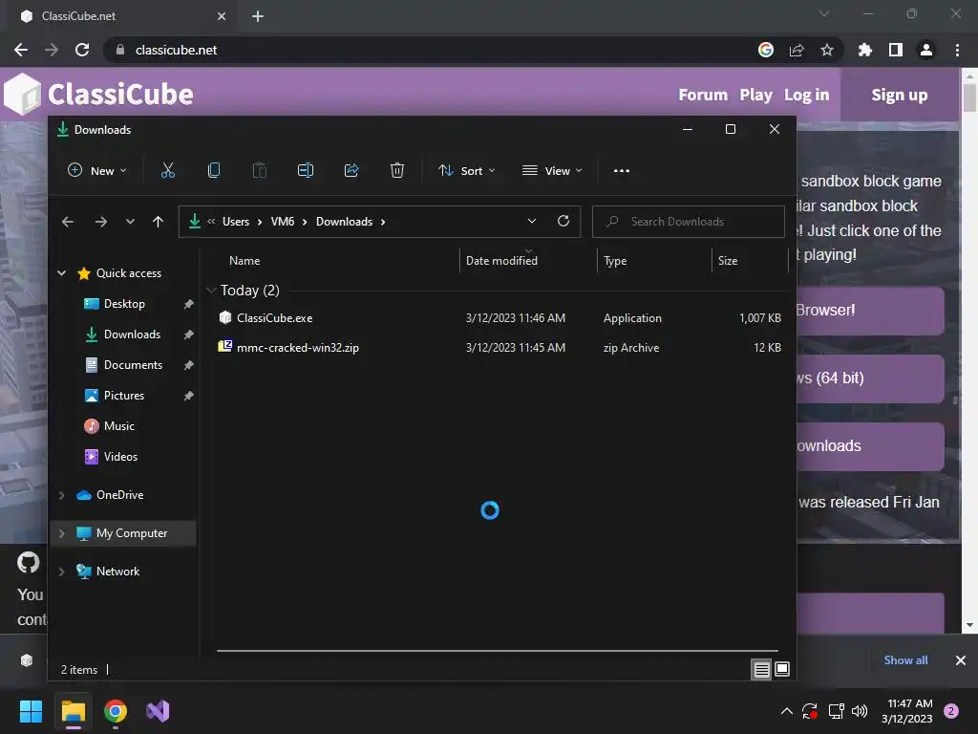Sort by the Size column header
978x734 pixels.
pyautogui.click(x=727, y=261)
